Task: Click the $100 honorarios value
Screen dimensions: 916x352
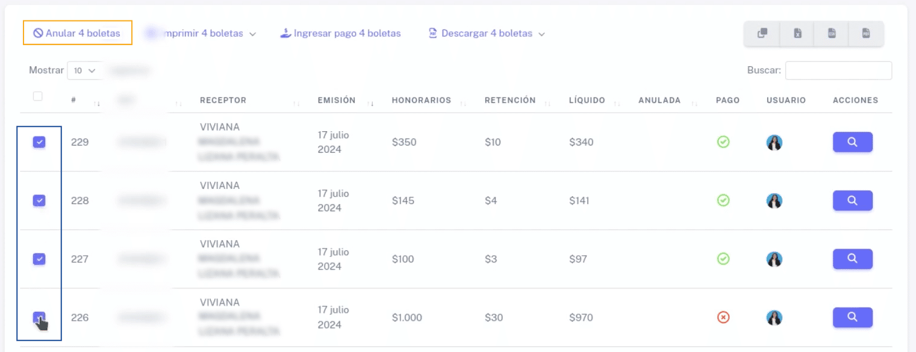Action: tap(403, 259)
